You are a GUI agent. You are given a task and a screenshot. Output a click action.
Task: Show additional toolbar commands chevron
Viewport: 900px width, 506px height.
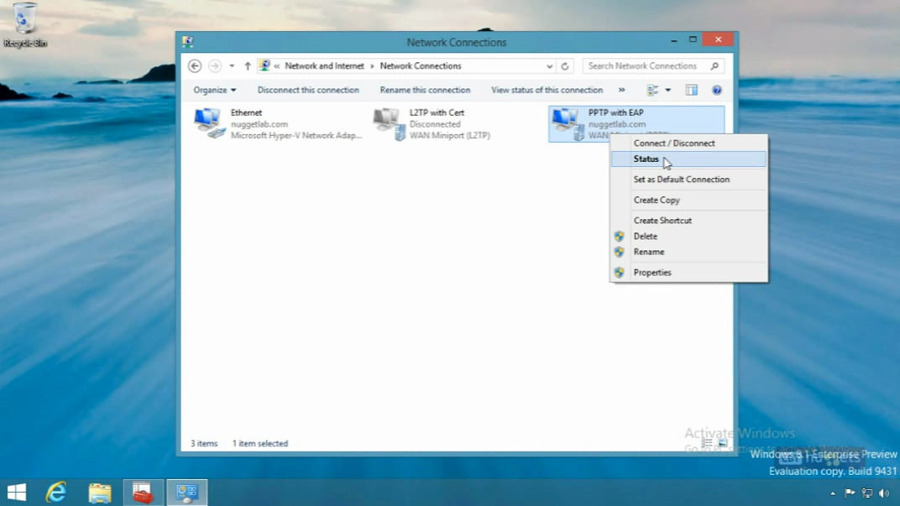coord(621,90)
